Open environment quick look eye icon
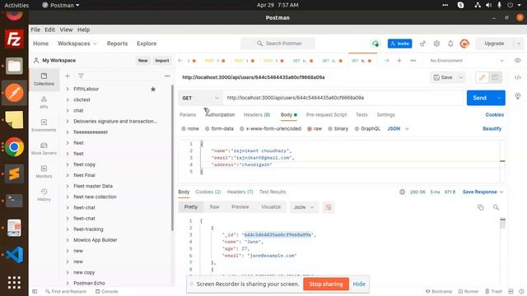 click(518, 61)
